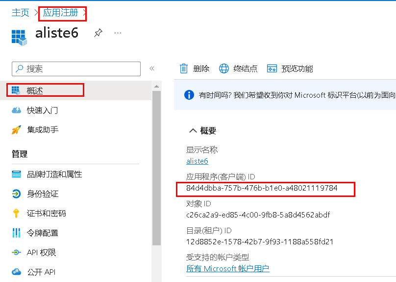
Task: Collapse the 概要 section
Action: point(193,130)
